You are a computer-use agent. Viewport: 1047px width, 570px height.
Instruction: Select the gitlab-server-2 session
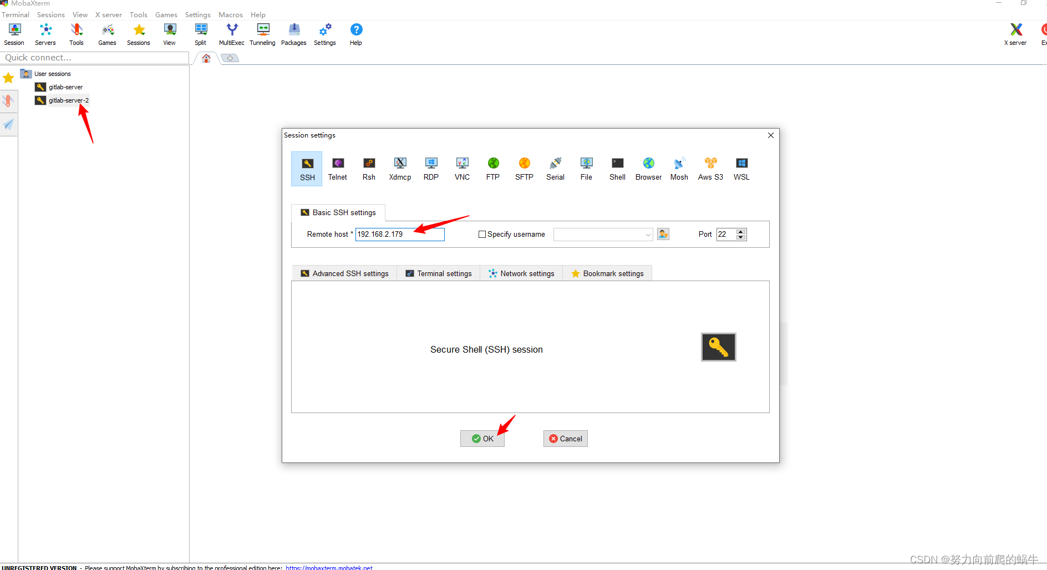[69, 100]
